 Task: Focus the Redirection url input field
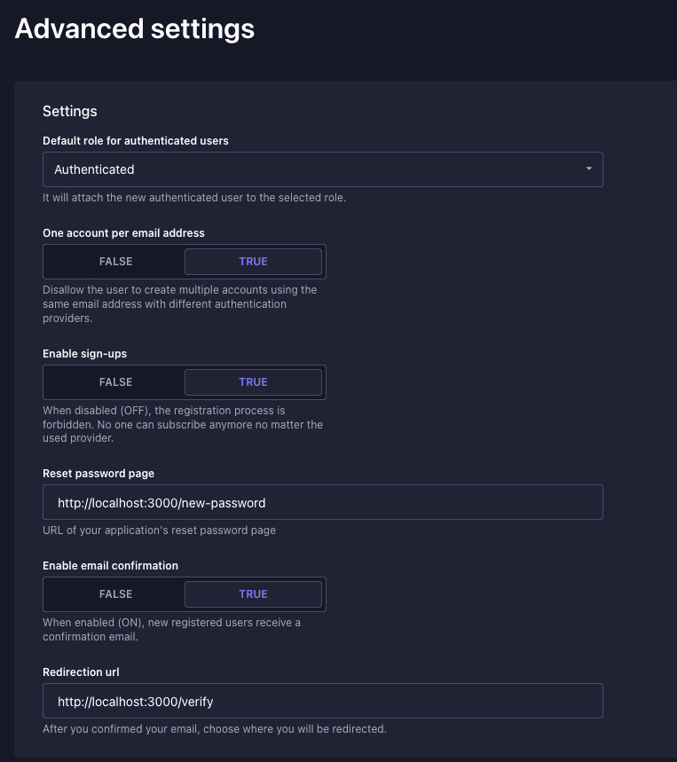tap(323, 702)
